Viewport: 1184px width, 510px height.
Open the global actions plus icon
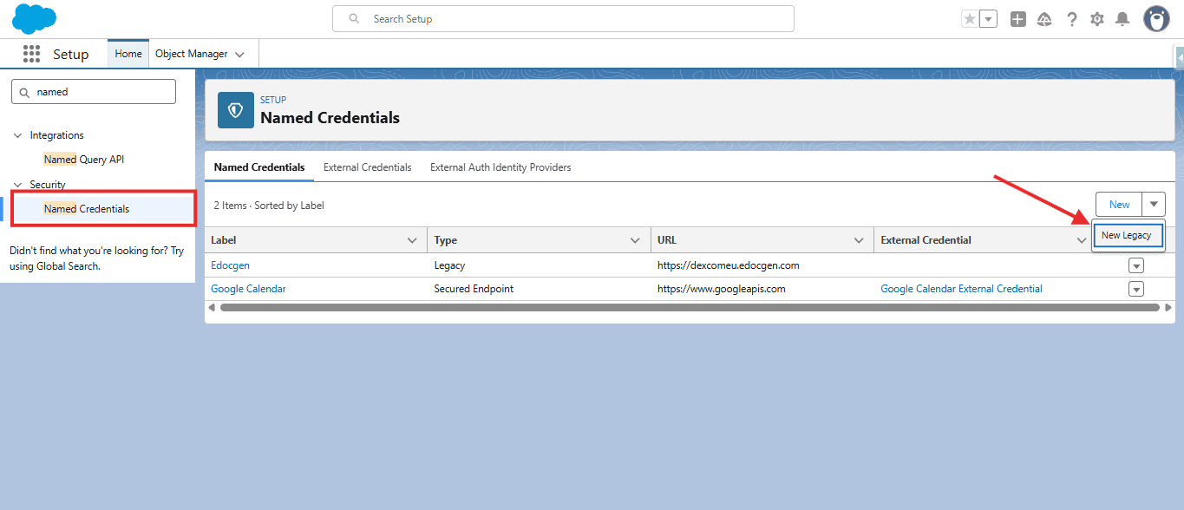coord(1018,19)
